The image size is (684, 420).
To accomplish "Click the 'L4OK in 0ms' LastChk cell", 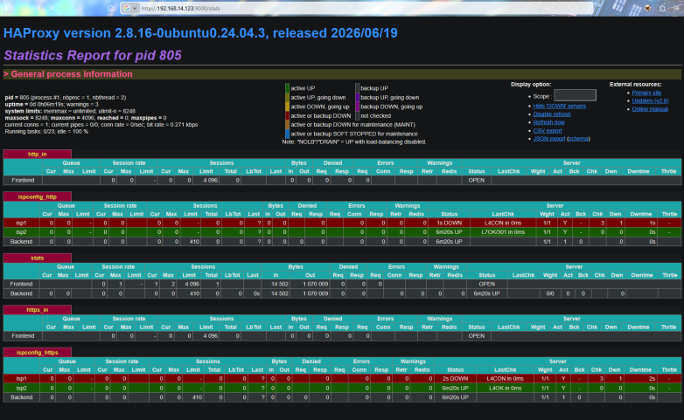I will click(x=505, y=388).
